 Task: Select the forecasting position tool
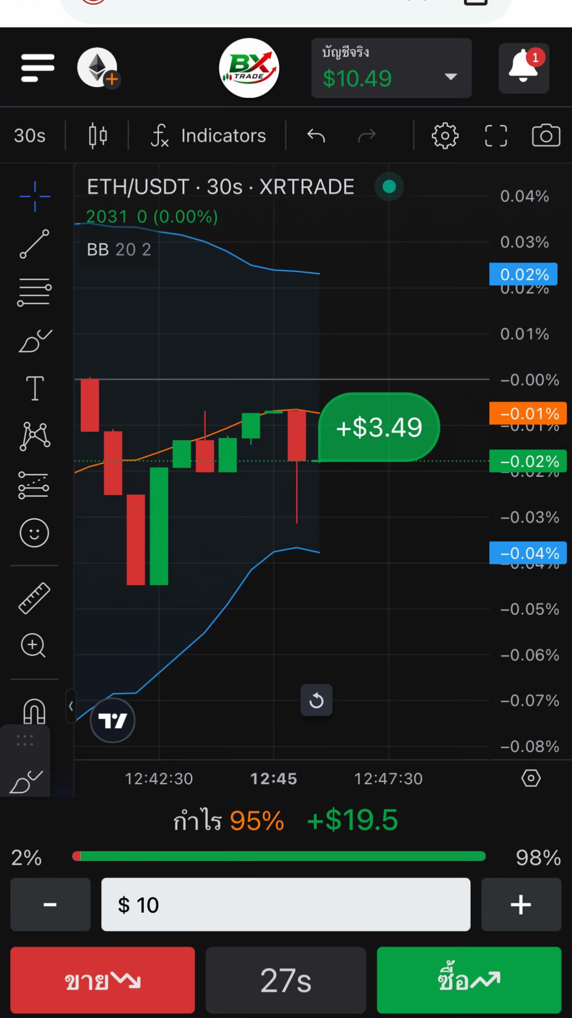click(34, 485)
